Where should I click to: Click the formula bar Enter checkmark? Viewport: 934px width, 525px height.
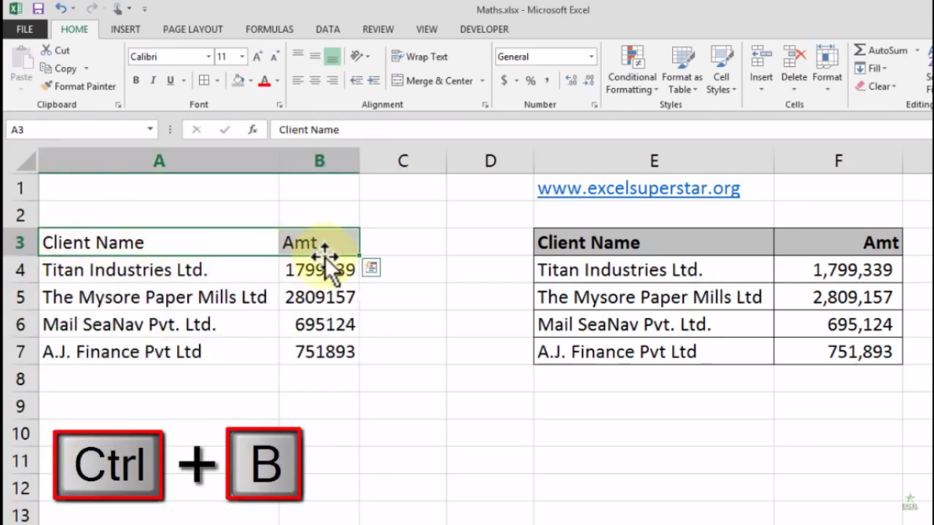[225, 130]
